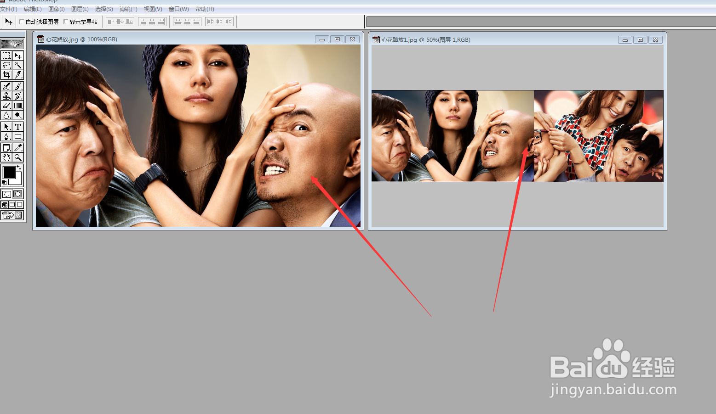Select the Zoom magnifier tool
The height and width of the screenshot is (414, 716).
pyautogui.click(x=18, y=157)
